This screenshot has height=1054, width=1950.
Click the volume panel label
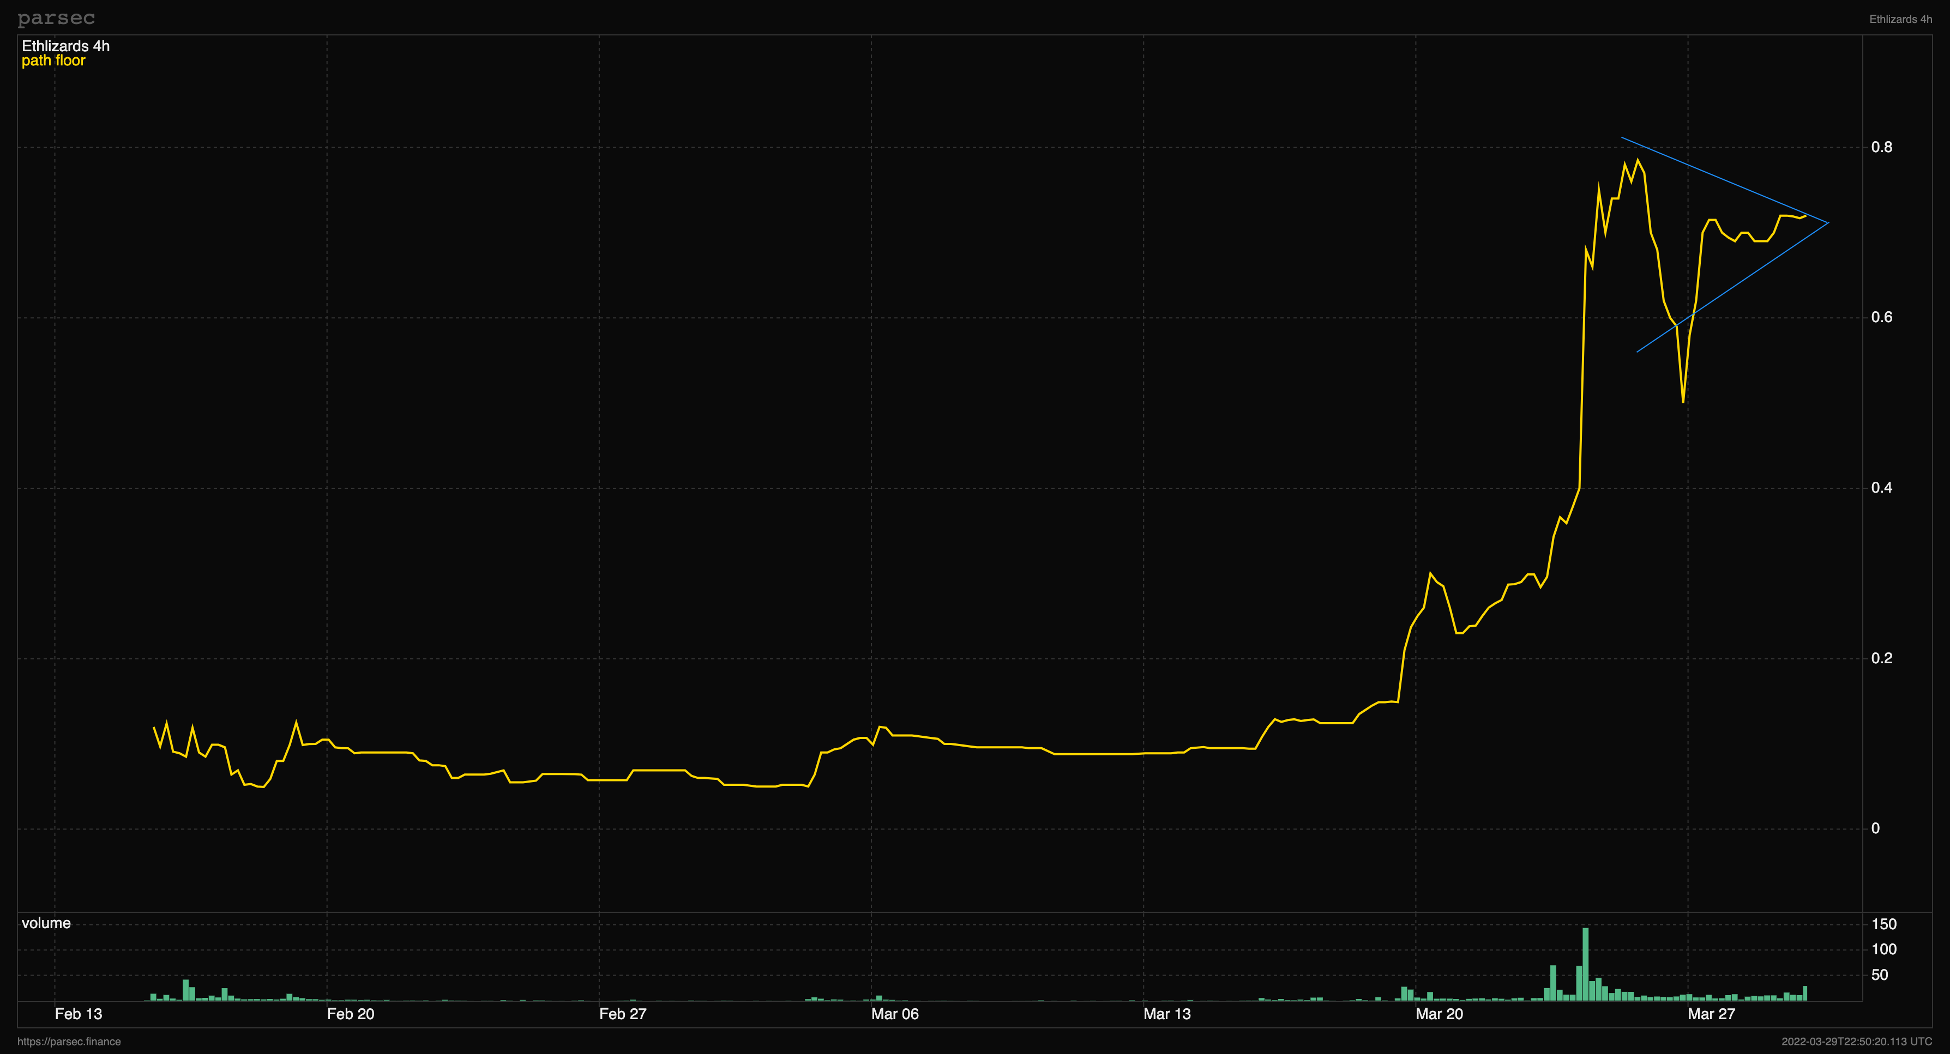tap(45, 923)
